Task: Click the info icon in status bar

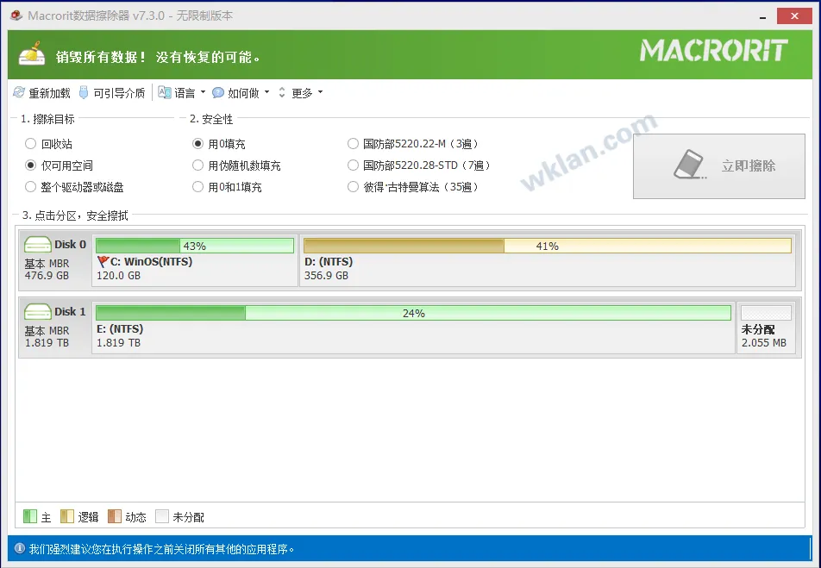Action: [19, 549]
